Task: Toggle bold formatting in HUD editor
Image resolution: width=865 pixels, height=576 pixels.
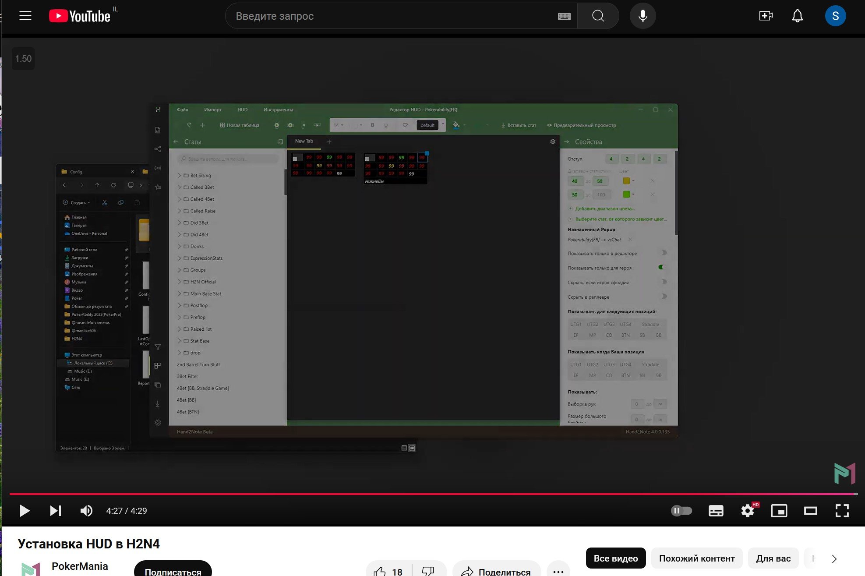Action: click(372, 125)
